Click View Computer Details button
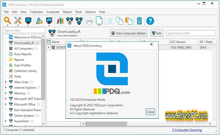 (129, 33)
